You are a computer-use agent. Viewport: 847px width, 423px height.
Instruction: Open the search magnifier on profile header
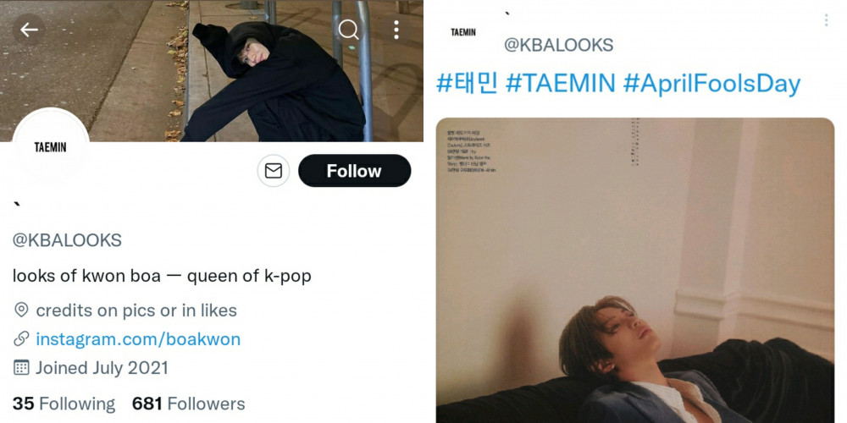click(x=348, y=30)
